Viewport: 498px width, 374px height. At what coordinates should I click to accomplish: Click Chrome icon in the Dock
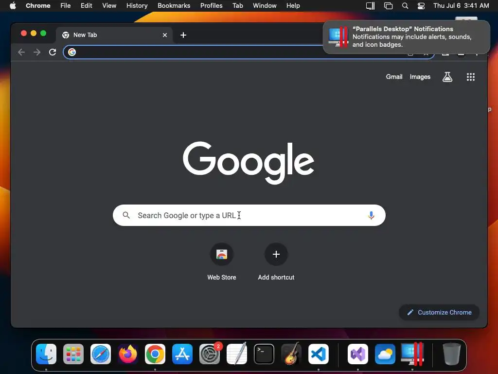click(155, 354)
